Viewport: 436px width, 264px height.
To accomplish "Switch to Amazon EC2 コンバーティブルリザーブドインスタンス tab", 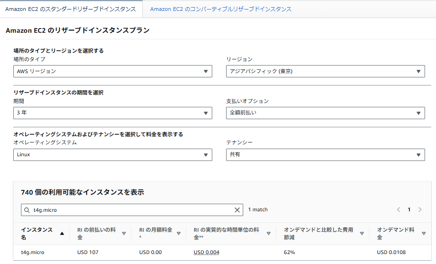I will point(221,9).
